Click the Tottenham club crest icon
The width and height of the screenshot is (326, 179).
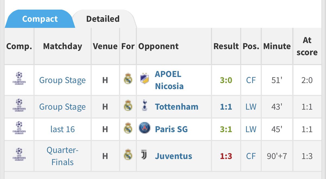[144, 106]
